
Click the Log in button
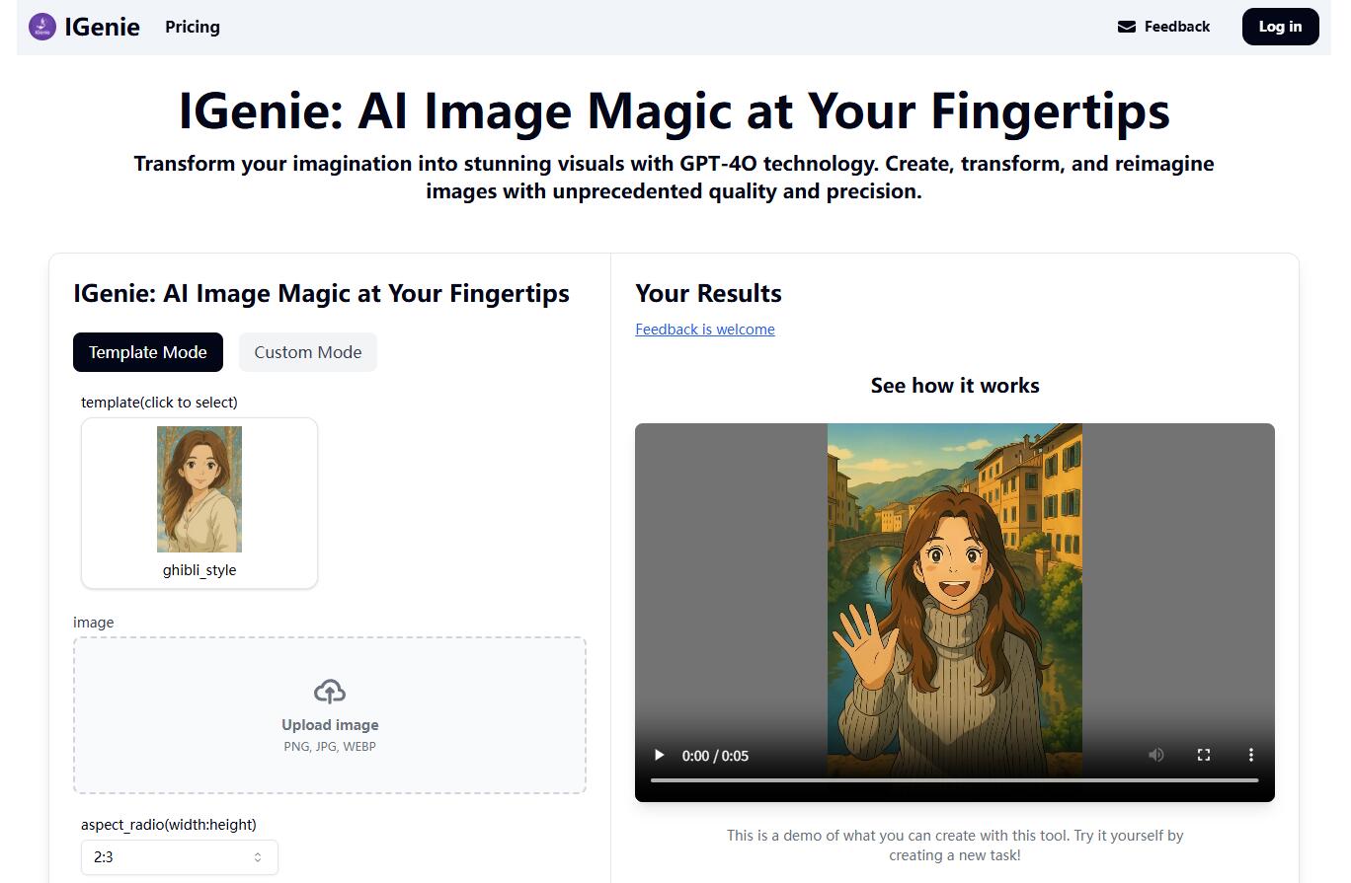(x=1280, y=27)
